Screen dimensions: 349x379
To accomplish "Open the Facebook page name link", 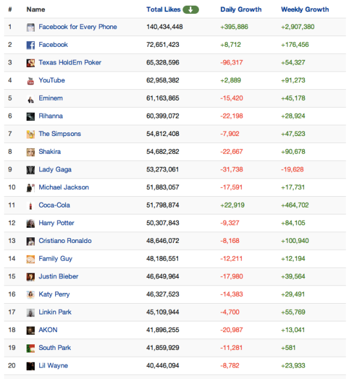I will [x=53, y=45].
